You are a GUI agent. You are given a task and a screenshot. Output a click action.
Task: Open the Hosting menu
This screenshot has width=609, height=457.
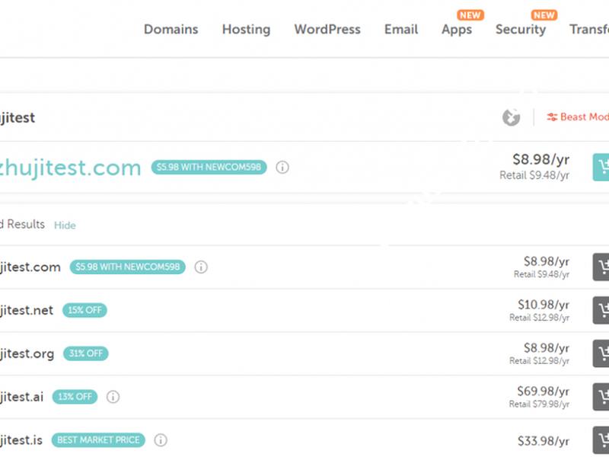[x=246, y=29]
